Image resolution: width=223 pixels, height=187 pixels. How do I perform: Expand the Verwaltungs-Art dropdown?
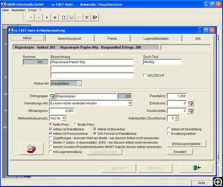click(x=130, y=103)
